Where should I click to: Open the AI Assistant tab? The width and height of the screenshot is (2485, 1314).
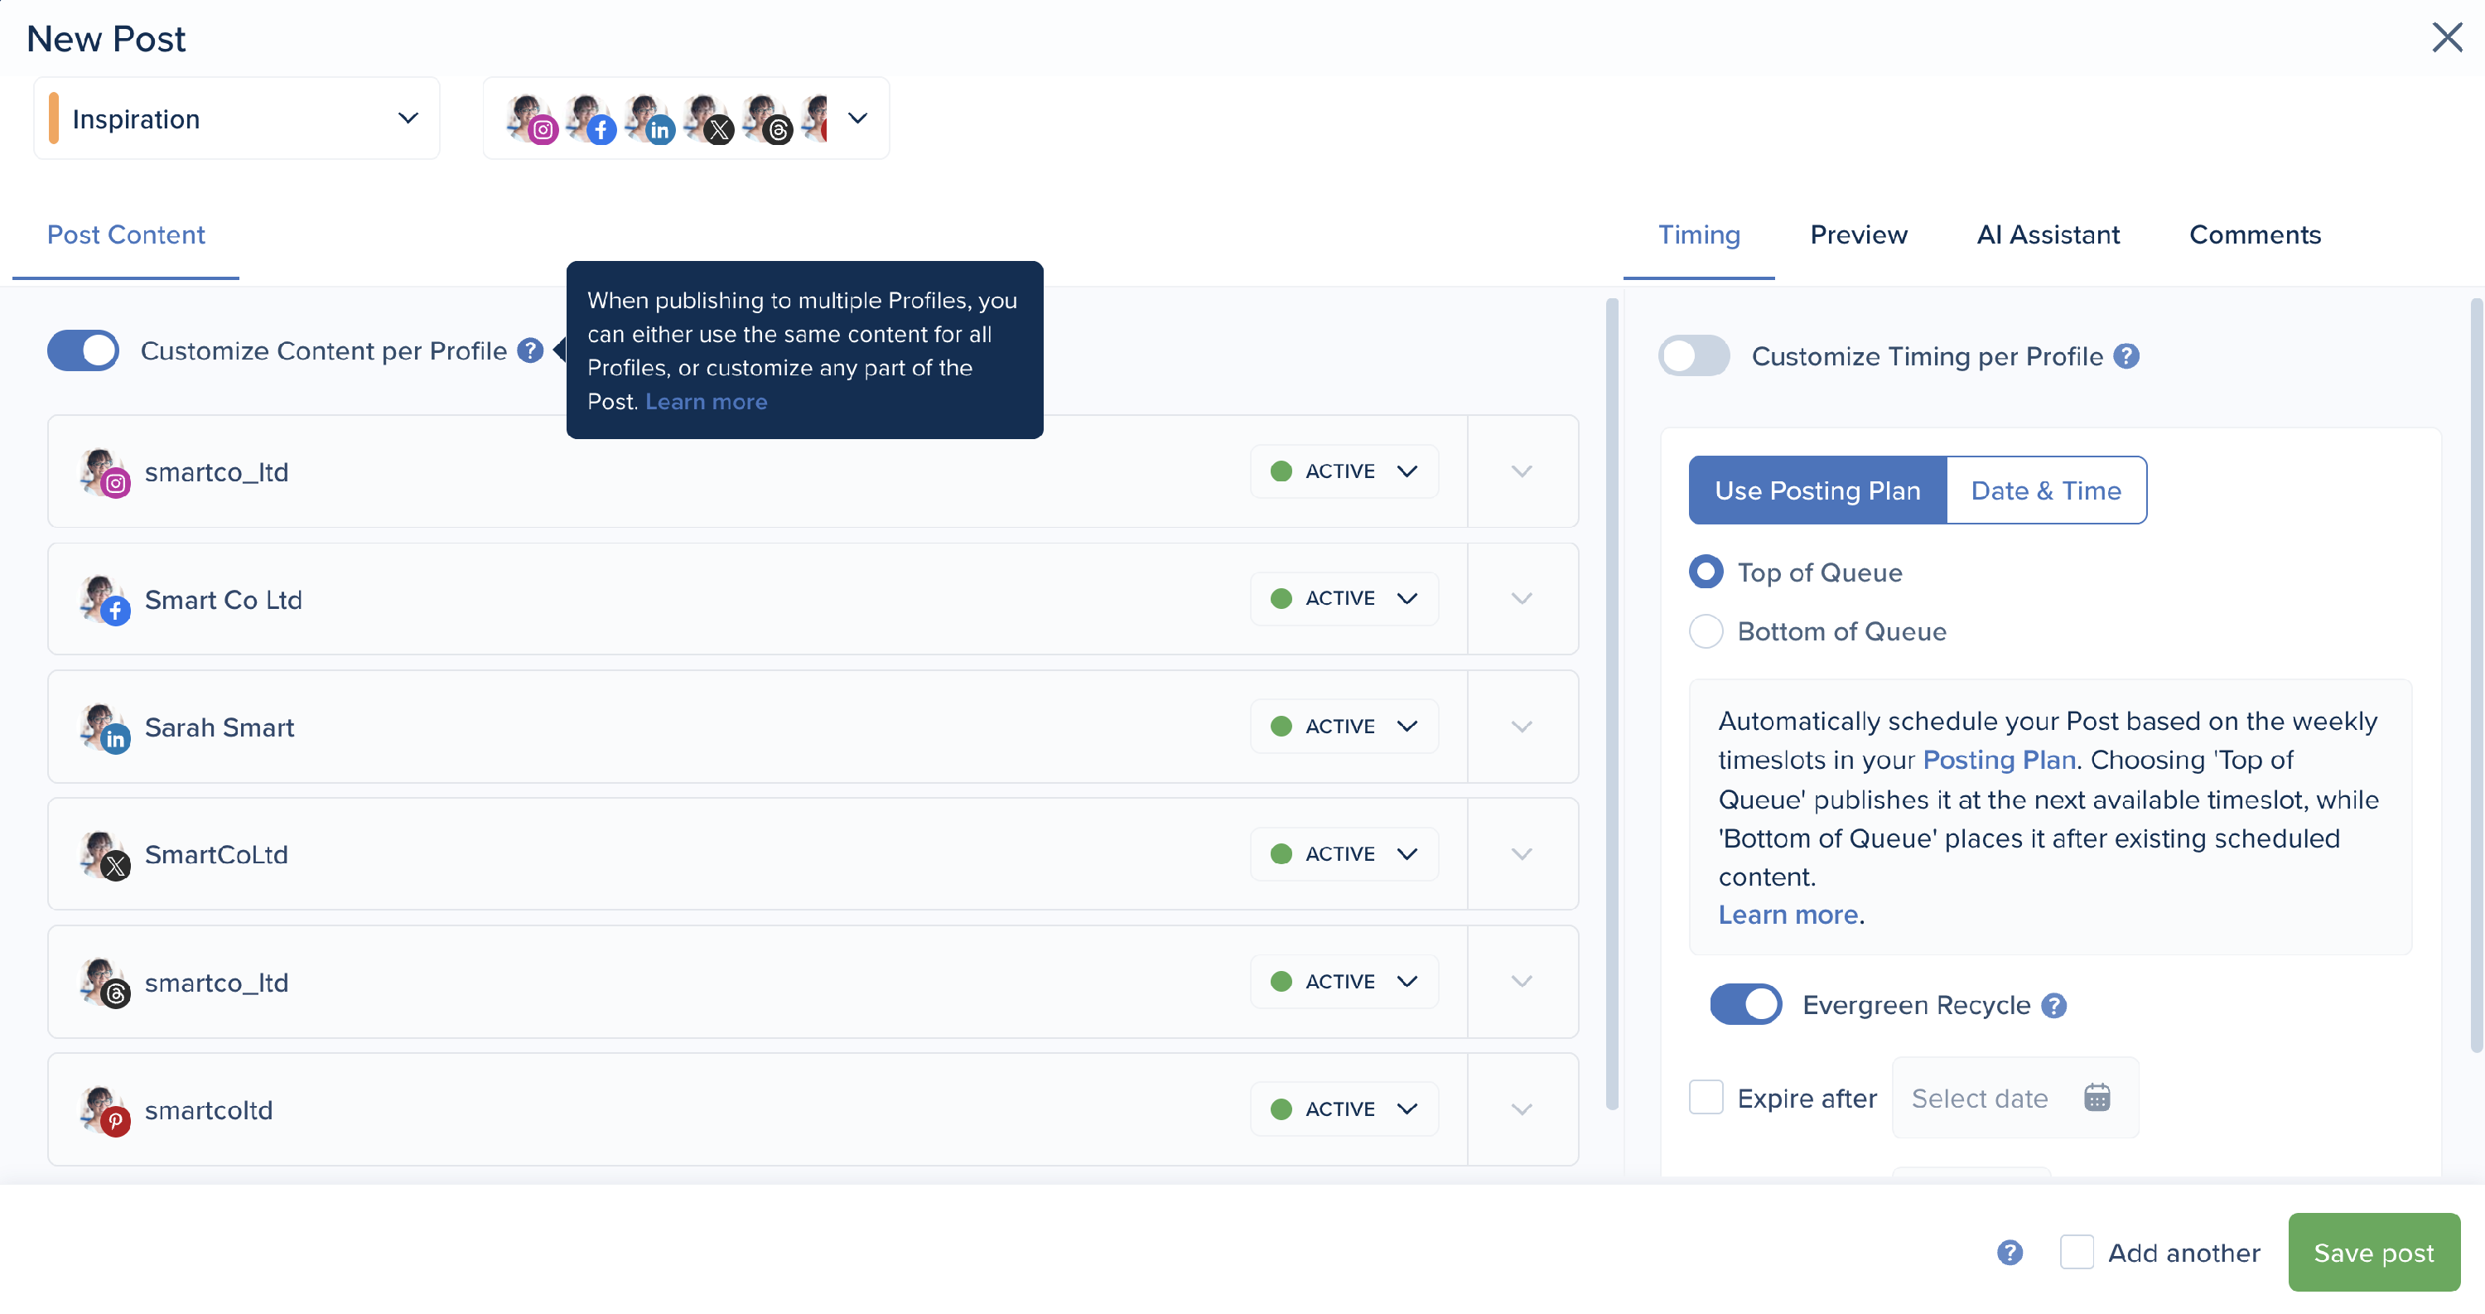2047,234
